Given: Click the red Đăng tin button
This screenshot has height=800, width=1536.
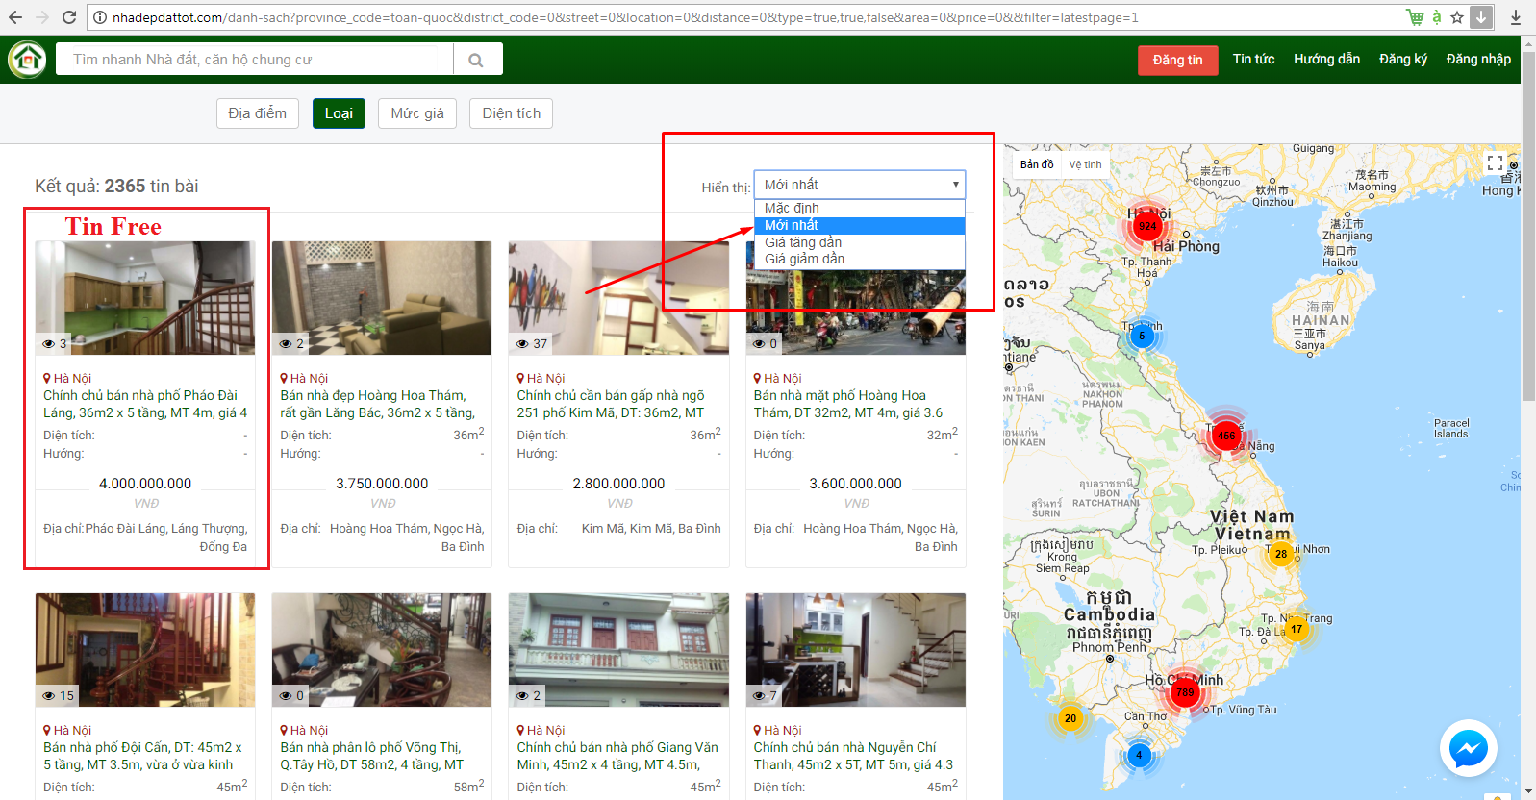Looking at the screenshot, I should click(1178, 60).
